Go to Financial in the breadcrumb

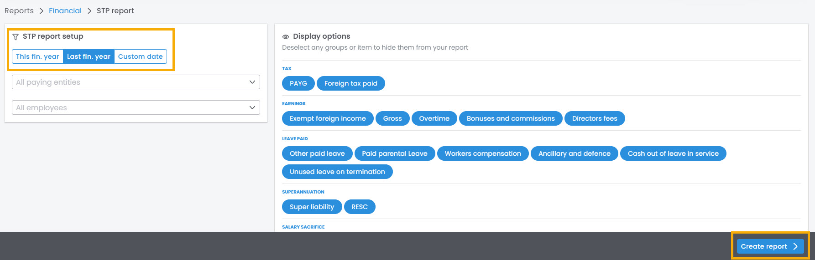(x=65, y=11)
